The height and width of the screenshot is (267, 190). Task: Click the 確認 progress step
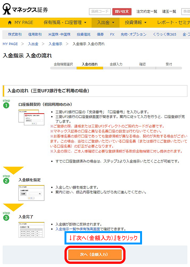click(x=142, y=64)
